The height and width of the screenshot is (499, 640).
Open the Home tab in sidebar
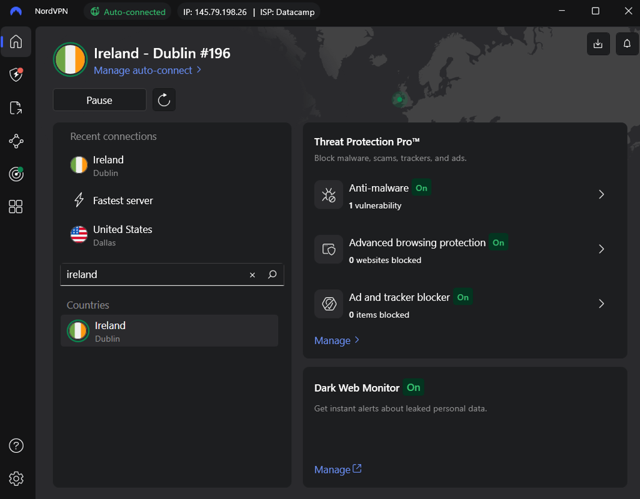[16, 42]
